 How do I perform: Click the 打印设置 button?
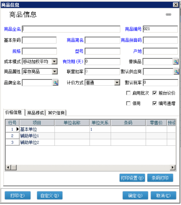pyautogui.click(x=132, y=178)
